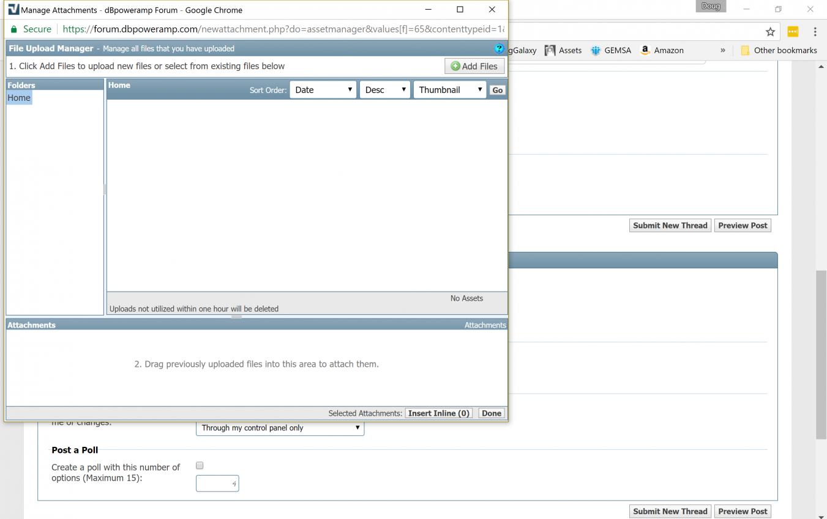This screenshot has width=827, height=519.
Task: Click the Insert Inline (0) button
Action: 438,413
